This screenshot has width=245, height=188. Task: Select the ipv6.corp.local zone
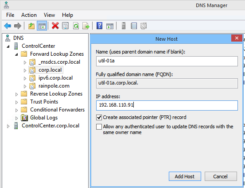click(x=55, y=78)
